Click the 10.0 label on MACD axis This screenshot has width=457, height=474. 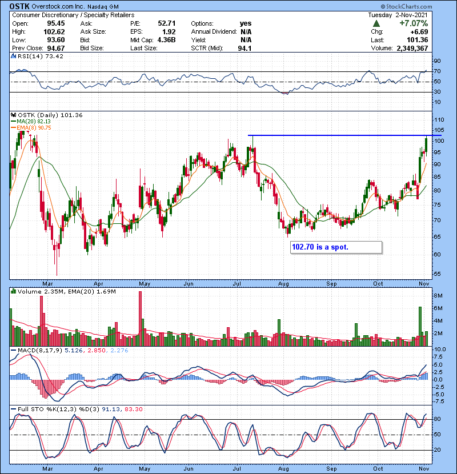440,349
